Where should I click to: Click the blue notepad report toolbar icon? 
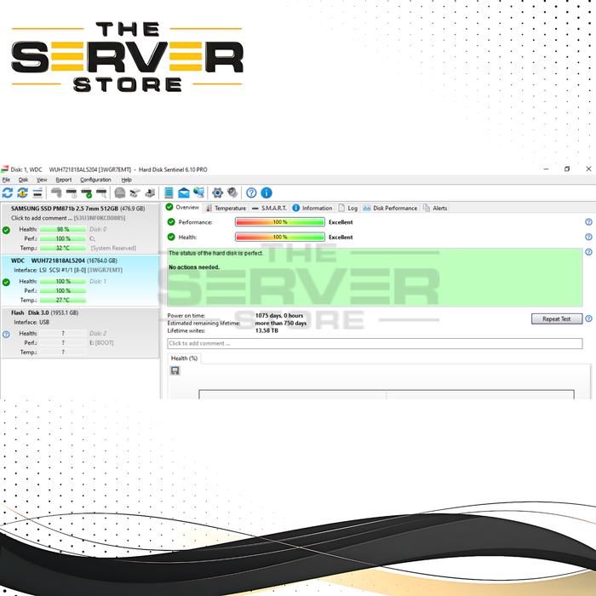point(169,193)
